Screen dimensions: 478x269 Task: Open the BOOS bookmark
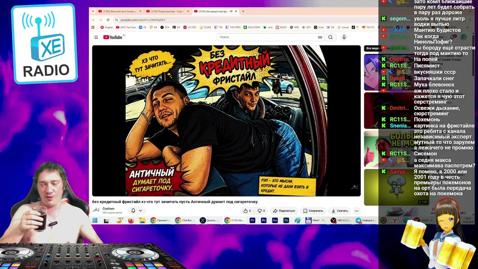pos(281,27)
